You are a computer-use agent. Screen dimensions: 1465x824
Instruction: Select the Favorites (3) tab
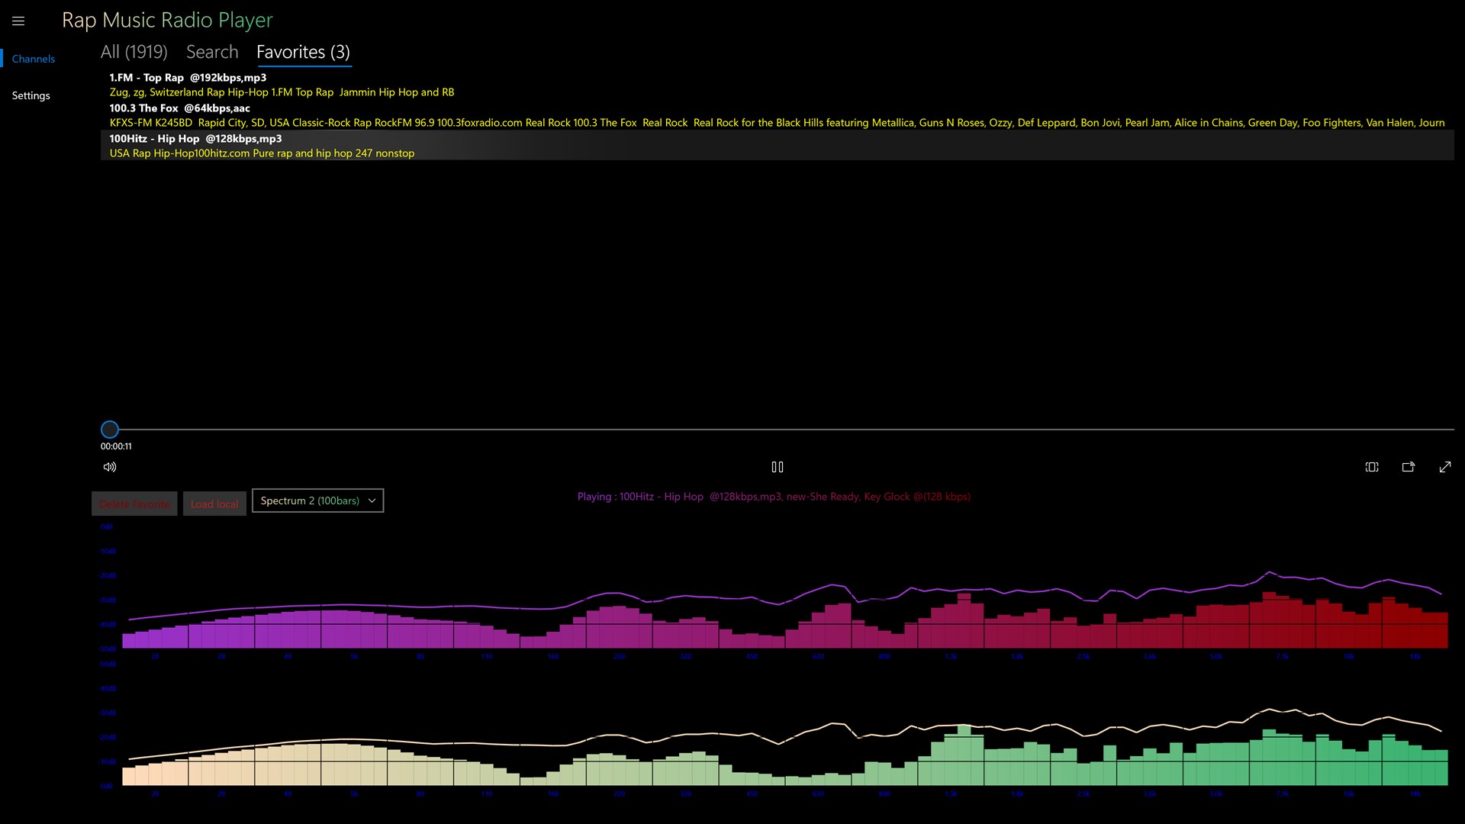[303, 52]
